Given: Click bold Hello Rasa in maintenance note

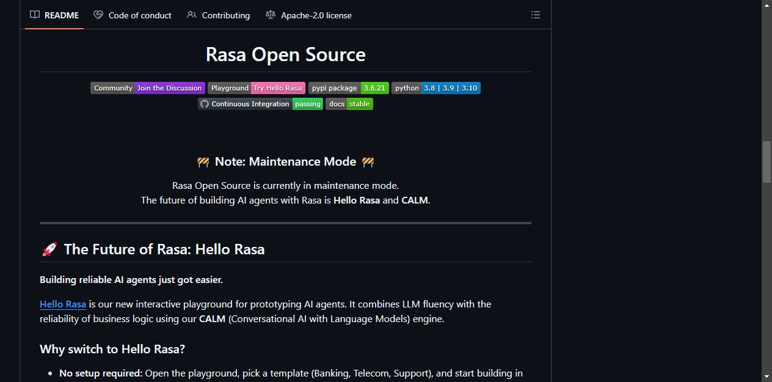Looking at the screenshot, I should coord(357,200).
